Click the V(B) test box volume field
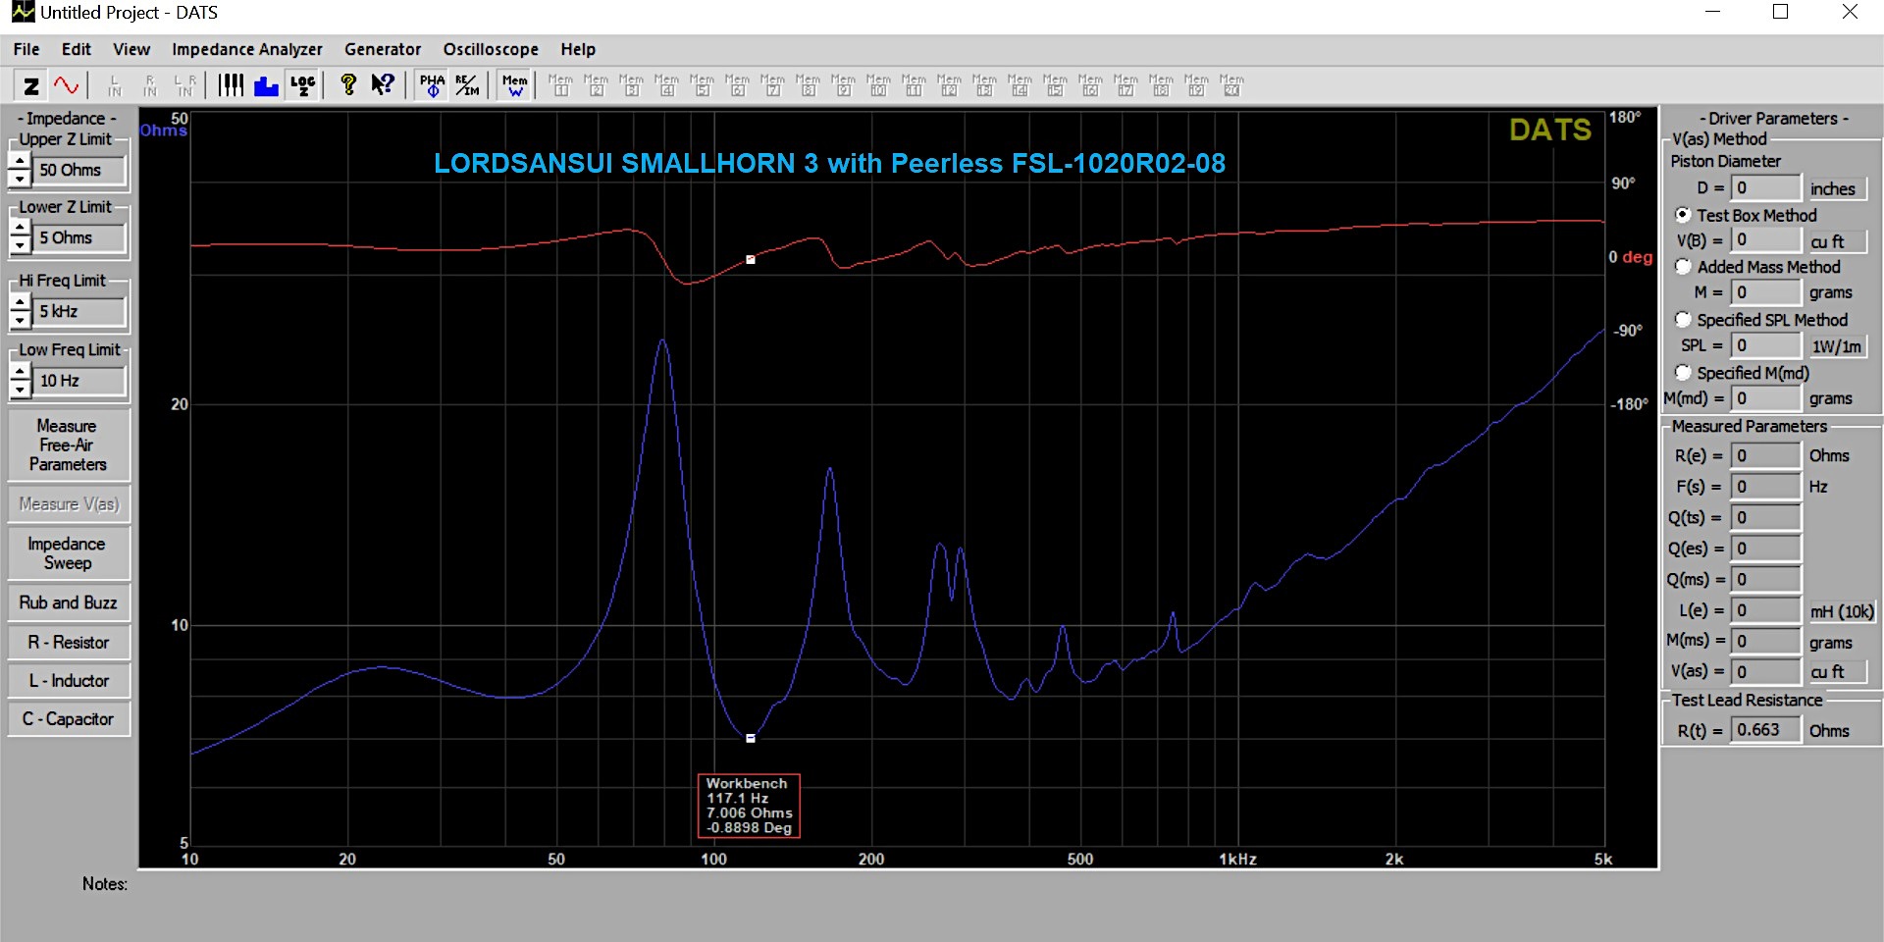The width and height of the screenshot is (1884, 942). [1766, 239]
